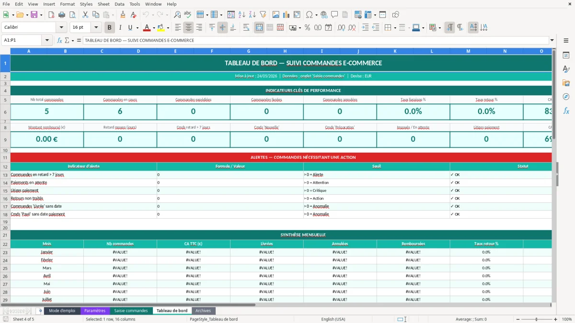Open sidebar Properties panel
Screen dimensions: 575x323
point(566,56)
